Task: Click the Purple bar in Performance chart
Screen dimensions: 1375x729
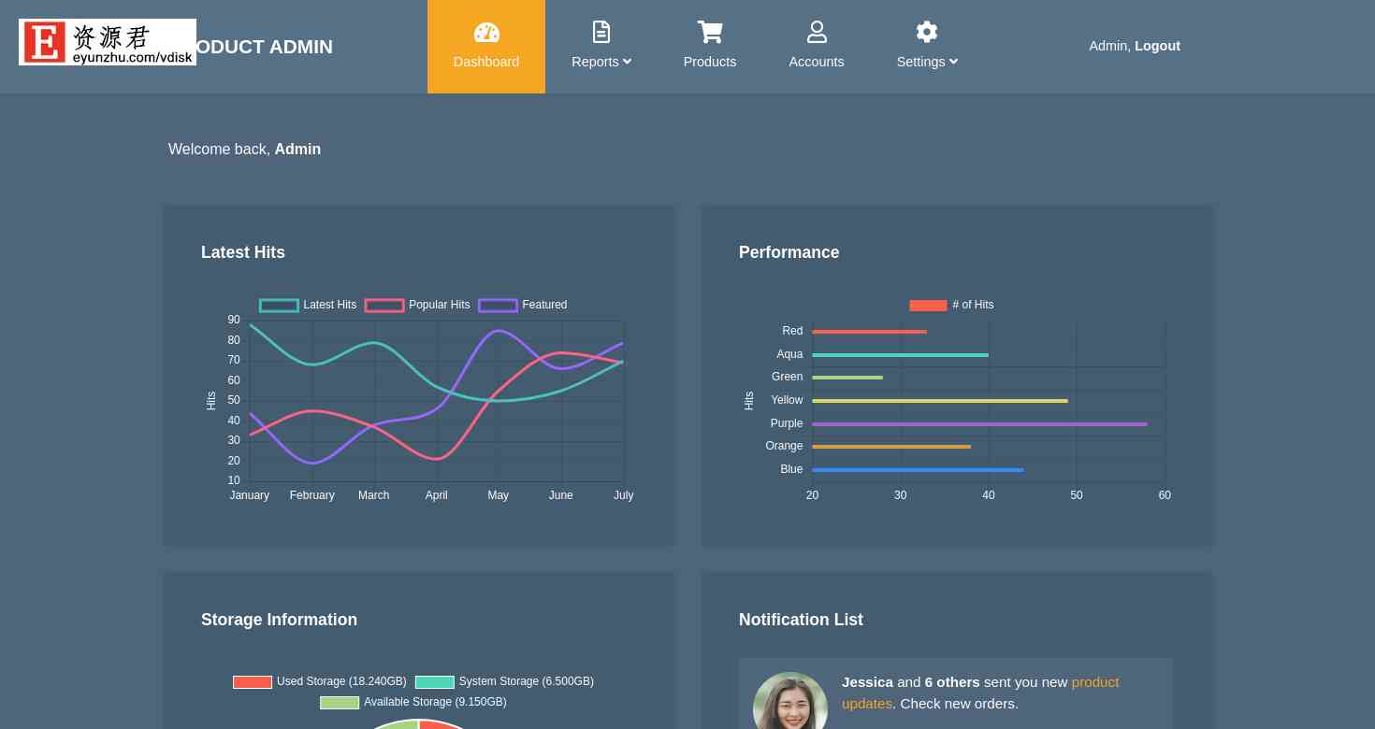Action: [979, 424]
